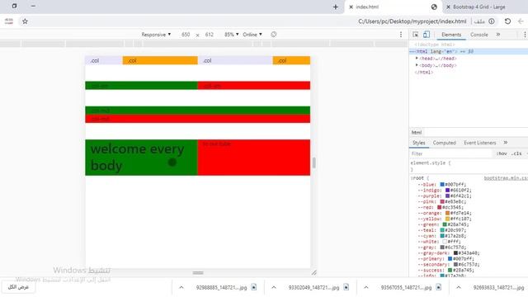Open the Styles pane tab

[419, 143]
